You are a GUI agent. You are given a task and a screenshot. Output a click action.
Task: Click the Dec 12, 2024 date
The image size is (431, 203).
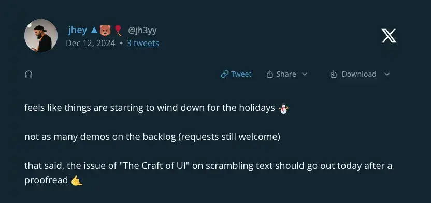coord(91,44)
